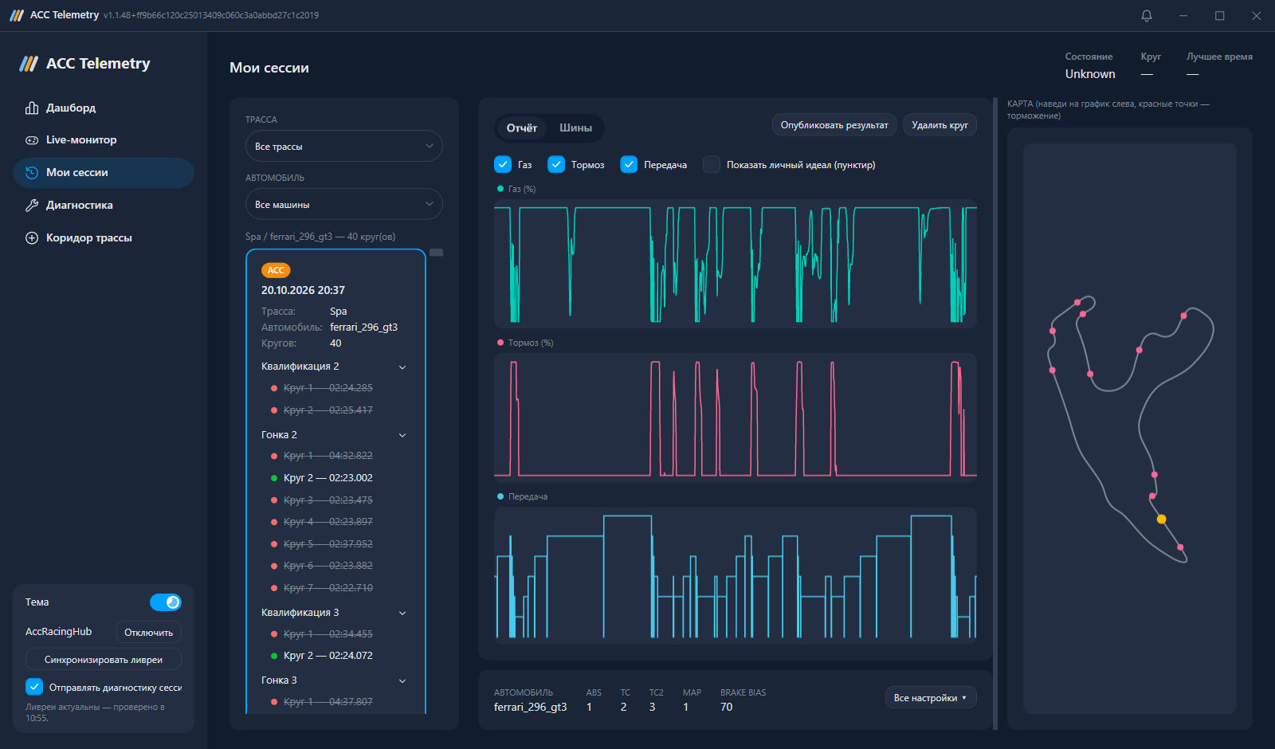Switch to the Отчёт tab
The height and width of the screenshot is (749, 1275).
click(522, 127)
